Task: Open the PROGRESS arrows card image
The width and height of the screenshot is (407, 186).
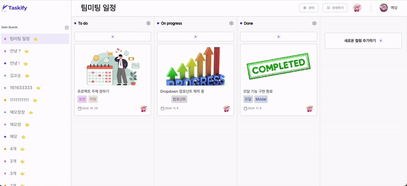Action: pos(195,67)
